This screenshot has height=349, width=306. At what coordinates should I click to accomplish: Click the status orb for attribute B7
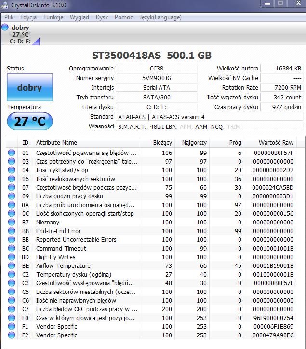[x=12, y=222]
